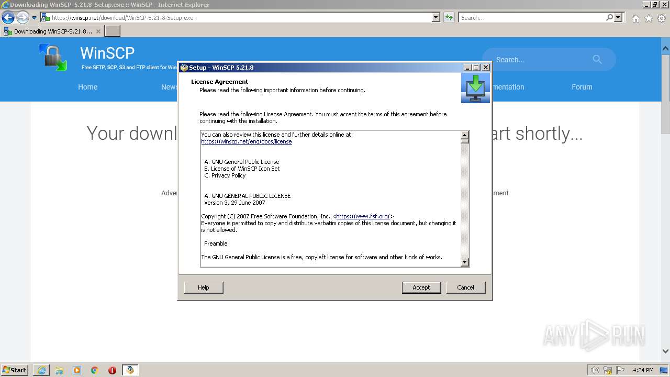Viewport: 670px width, 377px height.
Task: Switch to WinSCP Setup taskbar item
Action: pyautogui.click(x=130, y=370)
